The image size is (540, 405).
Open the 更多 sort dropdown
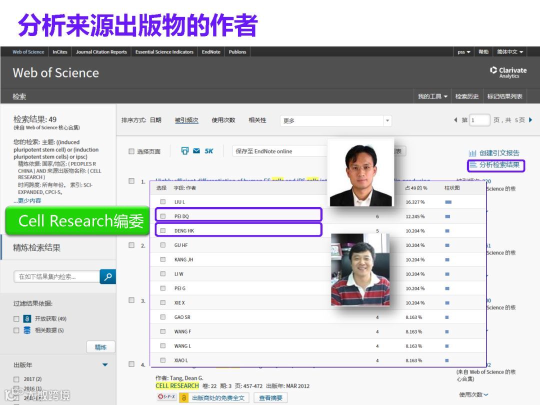[x=336, y=120]
